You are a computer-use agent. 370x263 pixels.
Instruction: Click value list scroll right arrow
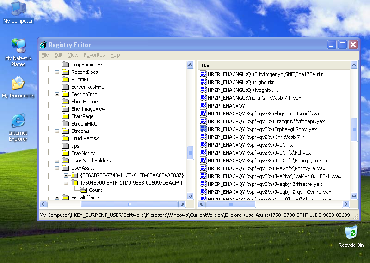(x=346, y=204)
